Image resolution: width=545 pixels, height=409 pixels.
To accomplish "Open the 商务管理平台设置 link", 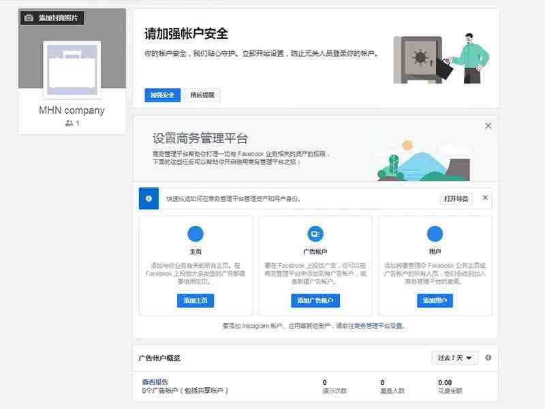I will [x=375, y=326].
